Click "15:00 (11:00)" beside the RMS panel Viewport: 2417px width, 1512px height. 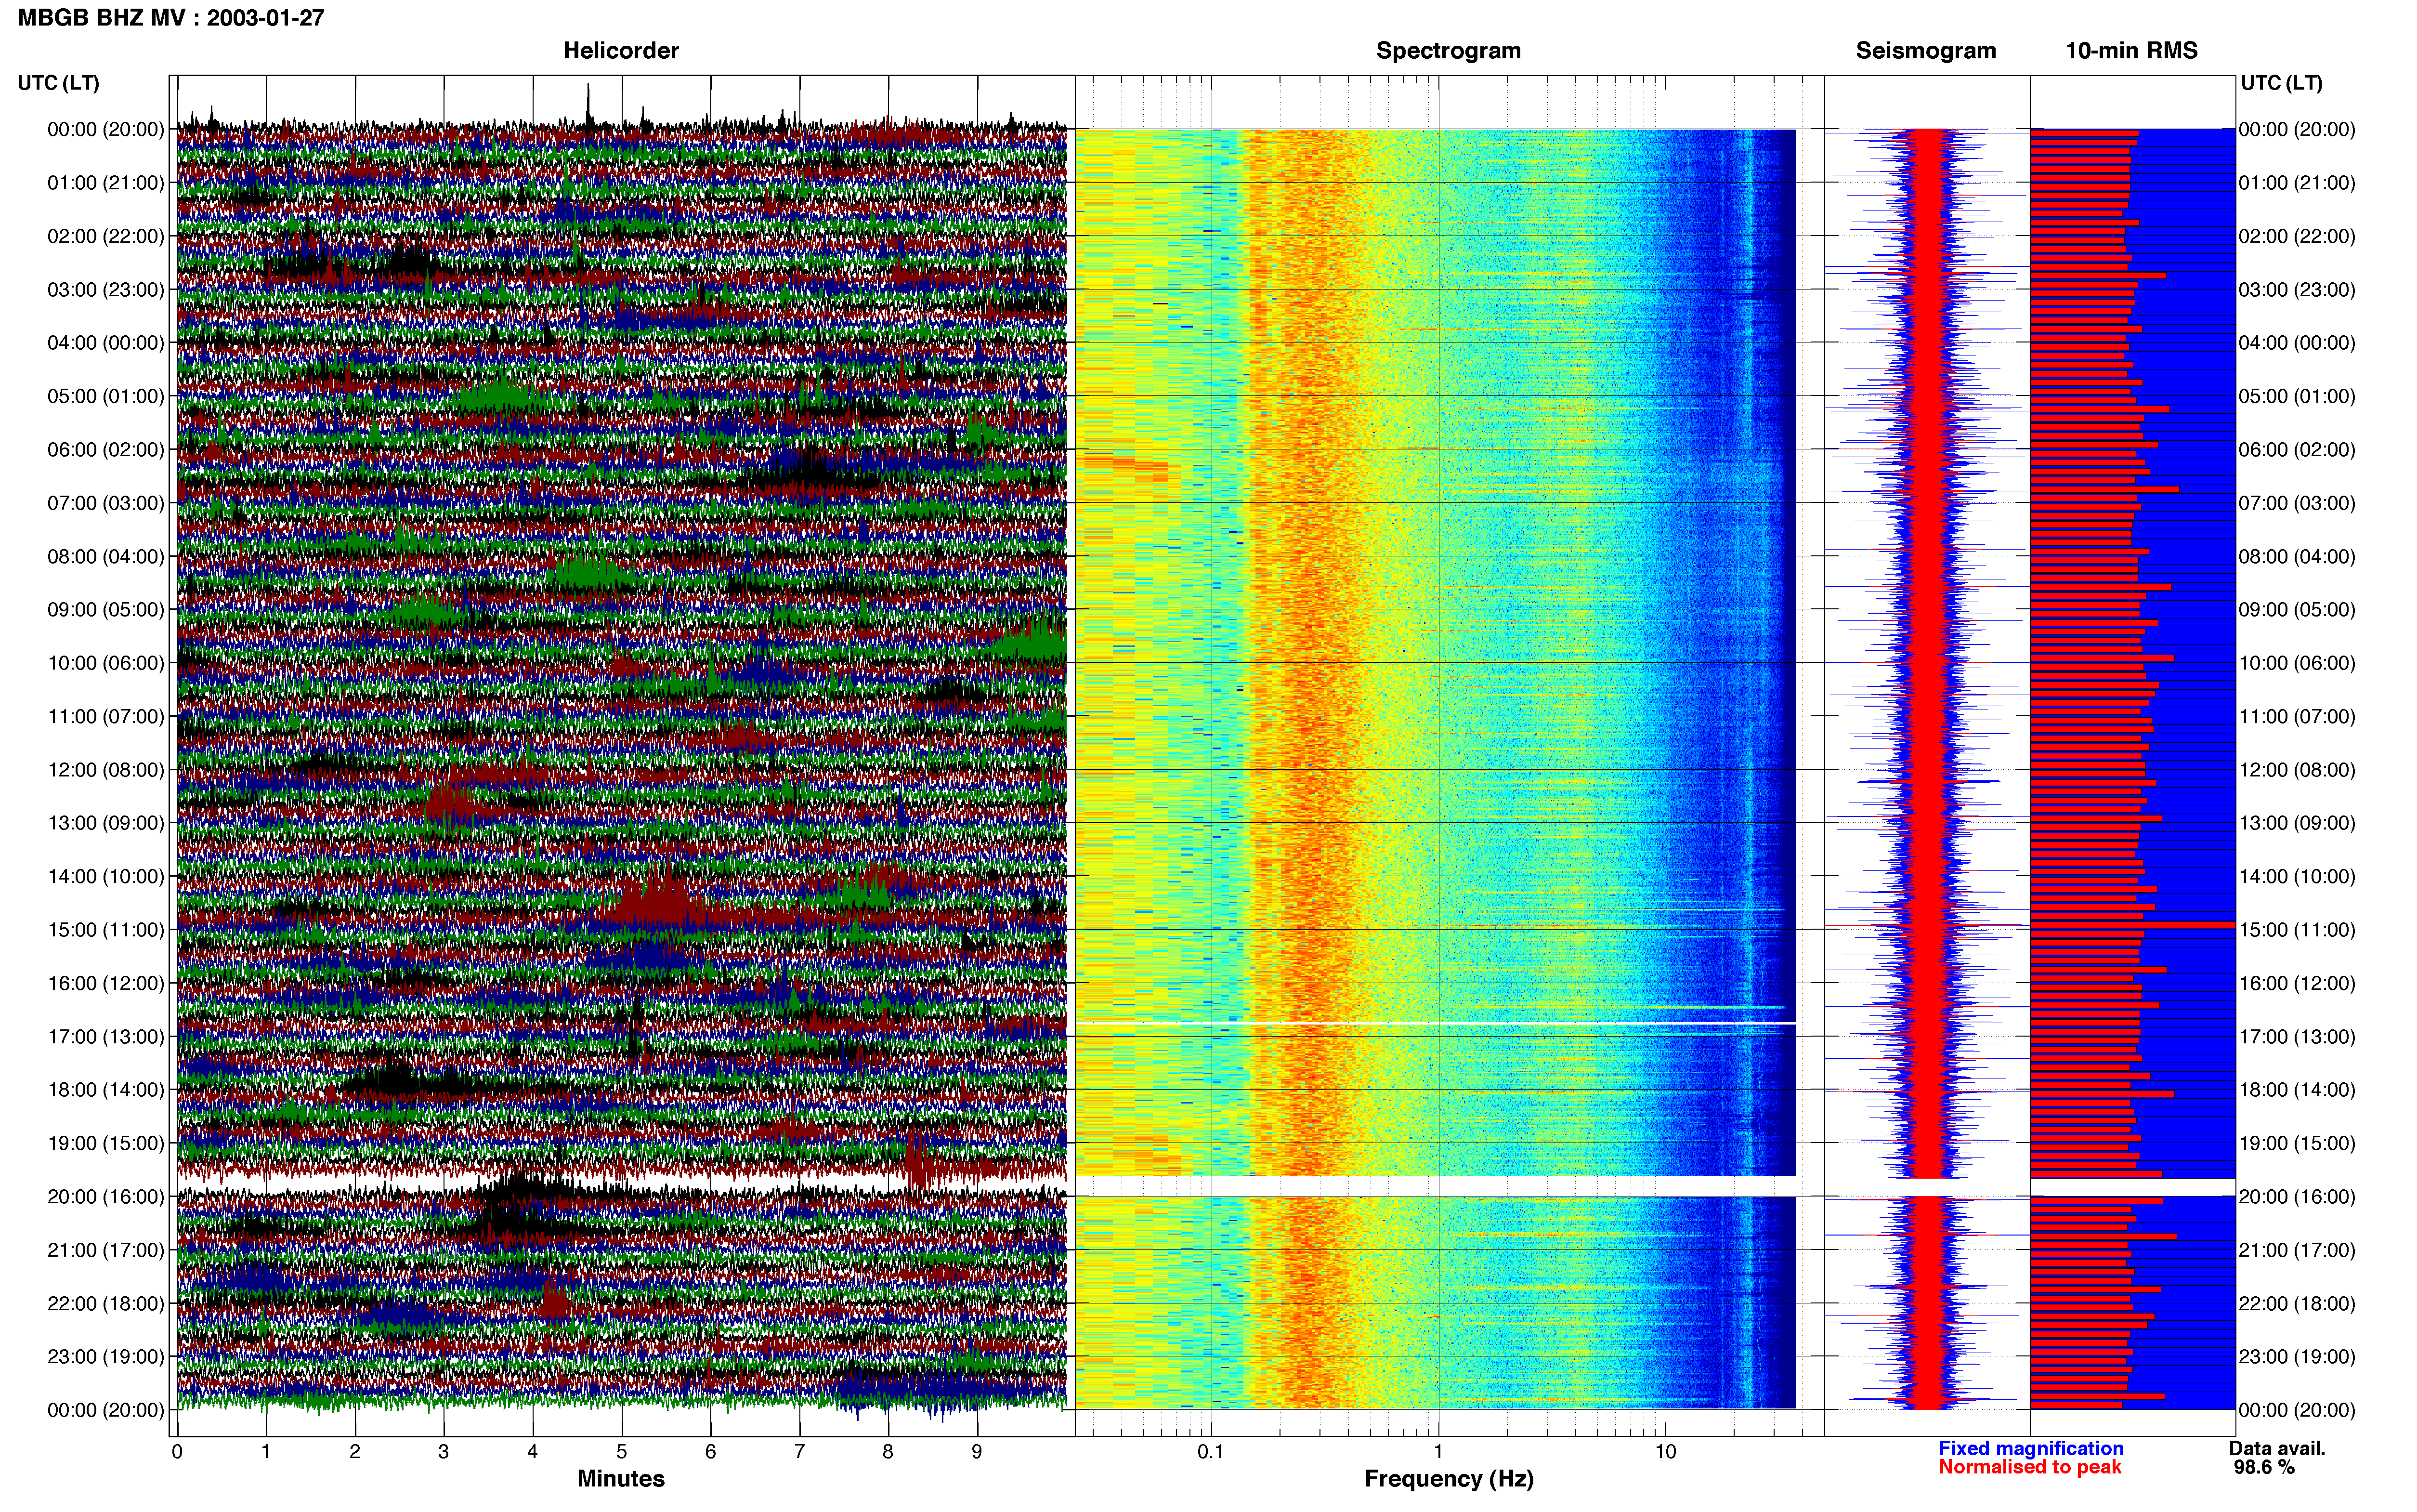(2297, 929)
